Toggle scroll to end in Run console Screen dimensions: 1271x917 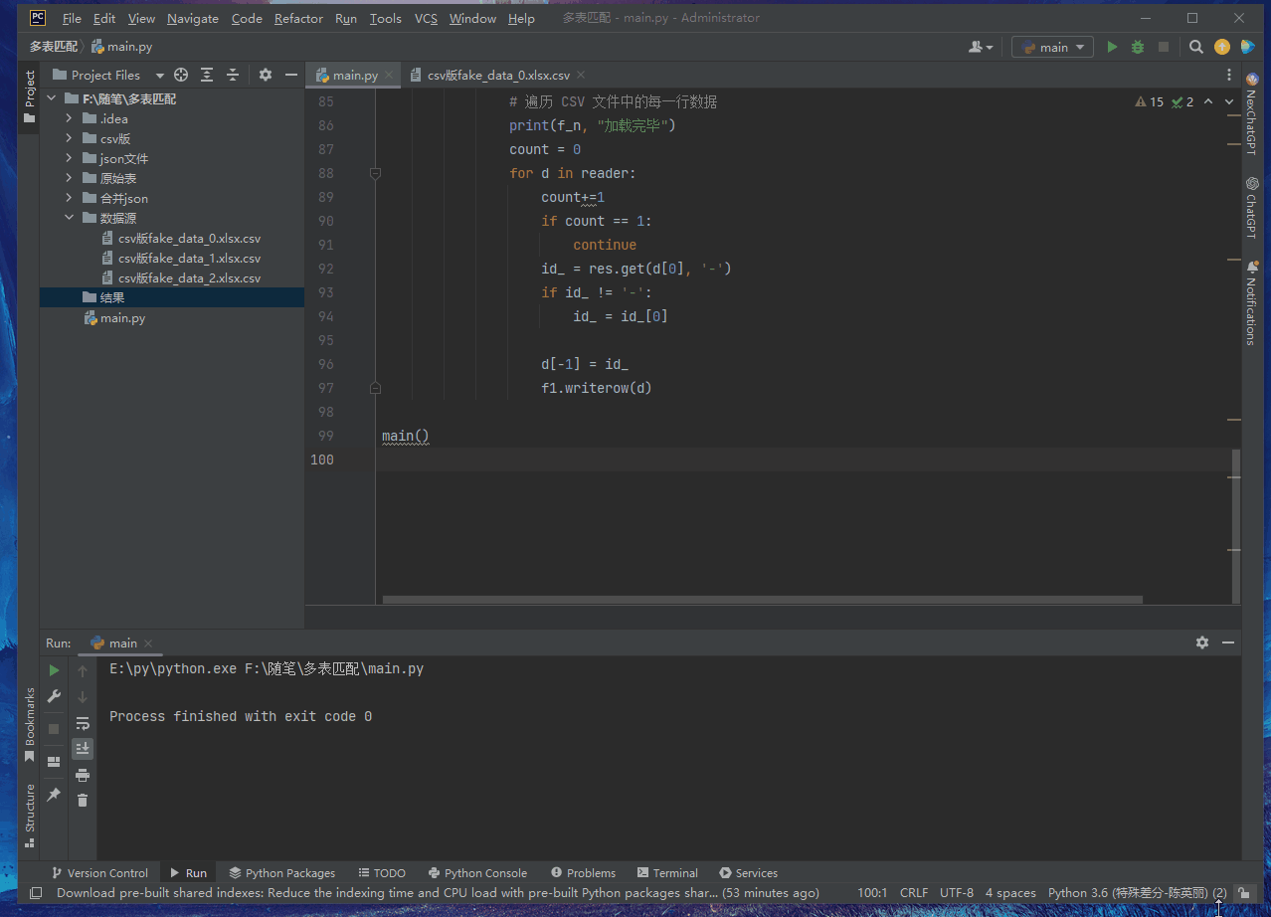83,748
